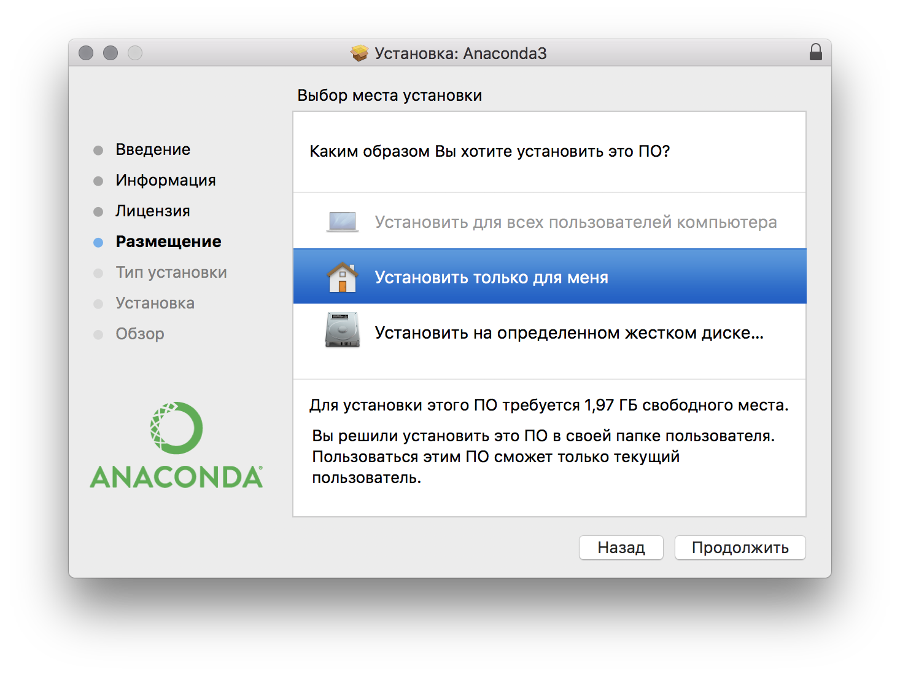900x676 pixels.
Task: Click the gray bullet beside Введение
Action: pyautogui.click(x=98, y=150)
